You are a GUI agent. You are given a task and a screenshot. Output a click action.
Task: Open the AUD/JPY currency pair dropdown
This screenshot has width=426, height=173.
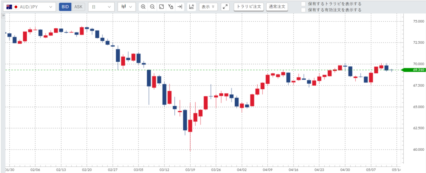point(30,6)
